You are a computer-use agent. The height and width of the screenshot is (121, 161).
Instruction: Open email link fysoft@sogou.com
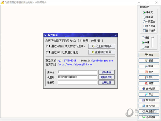click(102, 61)
